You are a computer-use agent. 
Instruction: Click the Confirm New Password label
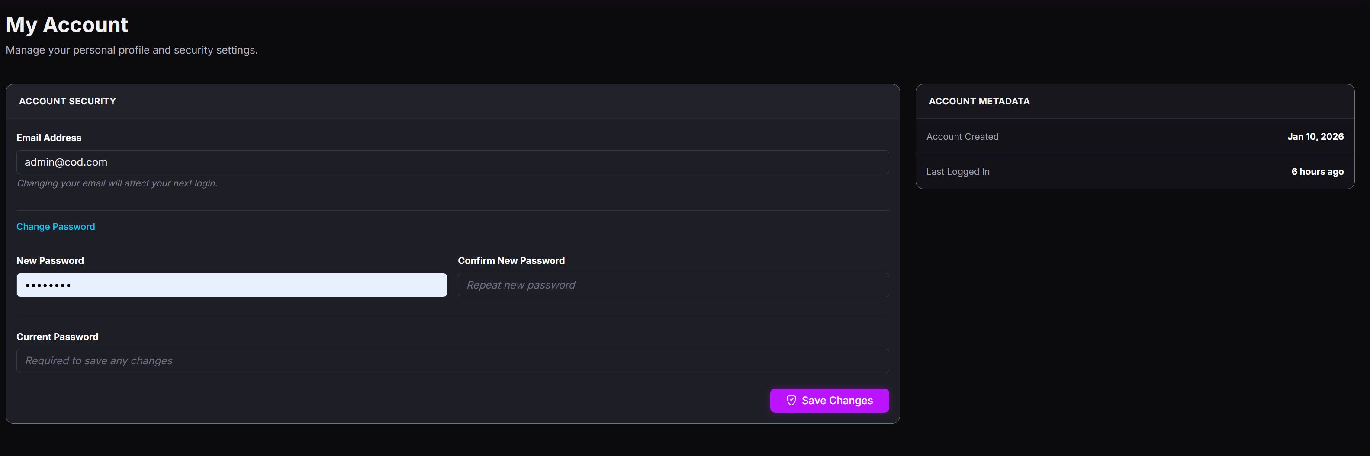511,260
